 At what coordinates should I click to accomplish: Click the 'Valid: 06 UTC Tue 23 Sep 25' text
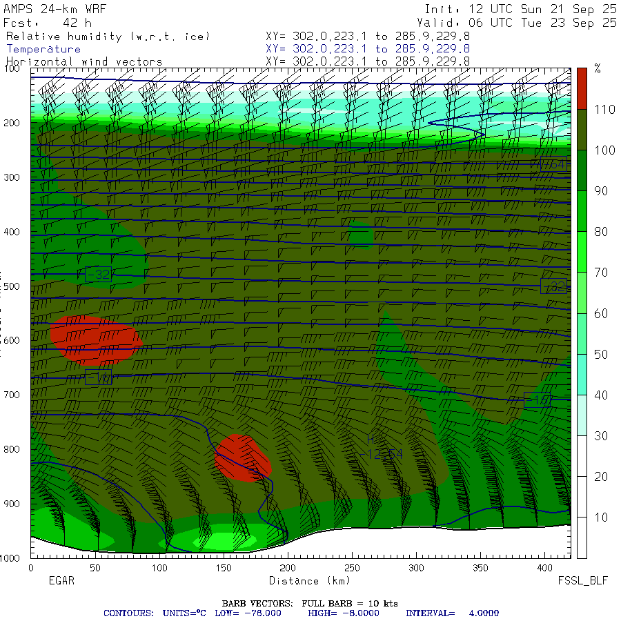tap(517, 23)
